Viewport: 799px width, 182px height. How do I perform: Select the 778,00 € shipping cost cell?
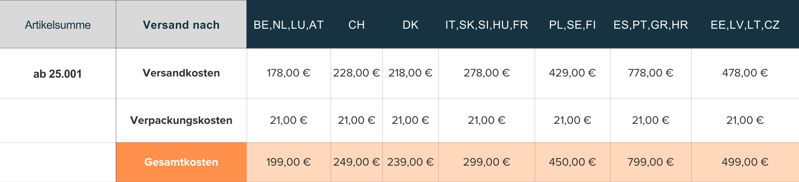(650, 73)
